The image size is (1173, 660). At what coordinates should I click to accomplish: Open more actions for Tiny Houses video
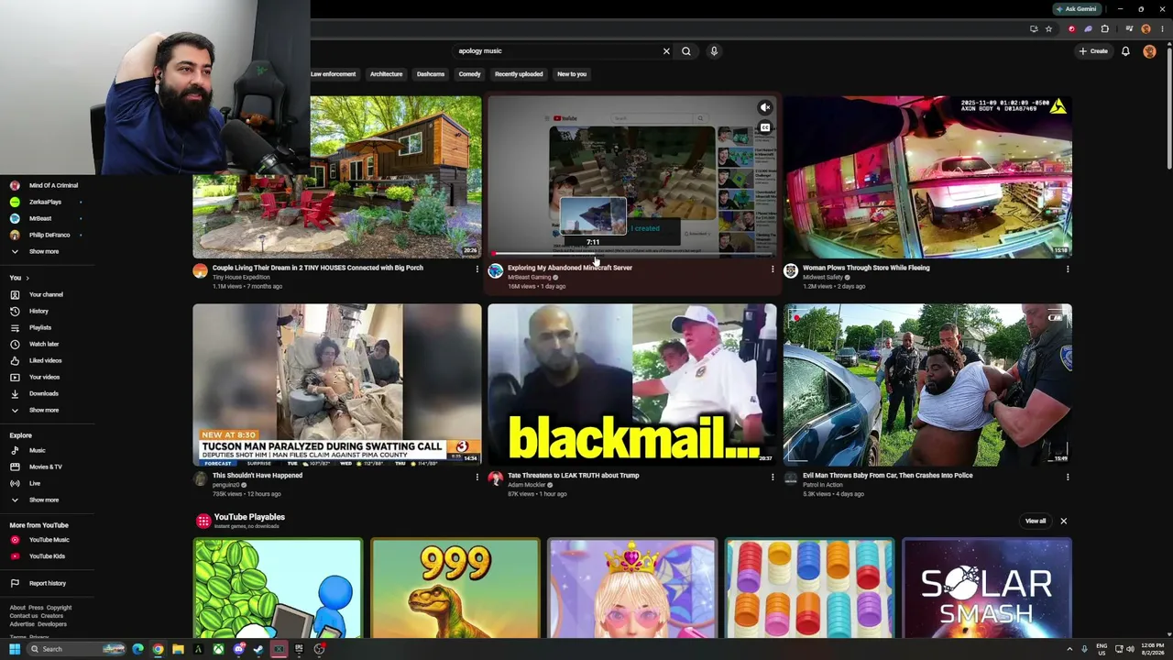pos(477,269)
